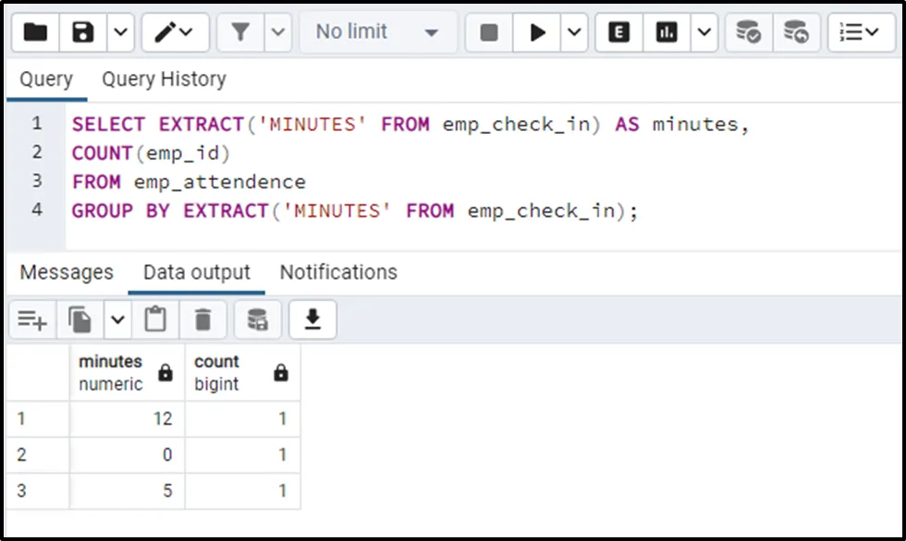Expand the Save File options arrow
The height and width of the screenshot is (541, 906).
(x=121, y=33)
